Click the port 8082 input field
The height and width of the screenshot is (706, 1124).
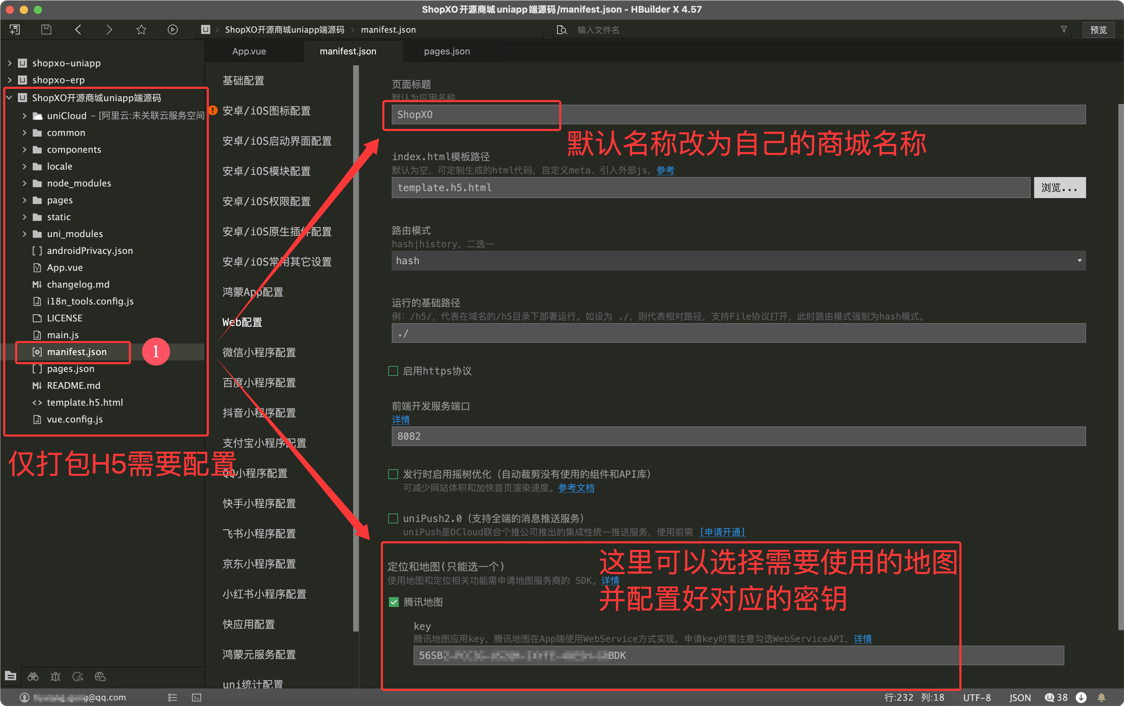739,436
